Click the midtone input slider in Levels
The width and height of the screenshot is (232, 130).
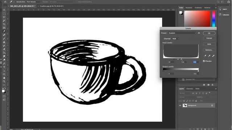pyautogui.click(x=178, y=59)
